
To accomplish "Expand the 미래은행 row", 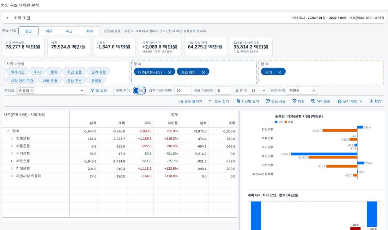I will 12,168.
